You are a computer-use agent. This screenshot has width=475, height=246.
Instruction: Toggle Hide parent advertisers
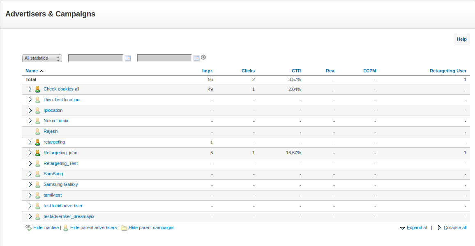(93, 227)
